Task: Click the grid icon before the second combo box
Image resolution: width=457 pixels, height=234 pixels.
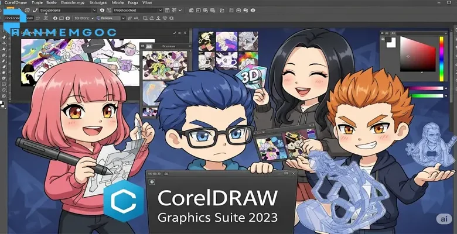Action: click(x=109, y=10)
